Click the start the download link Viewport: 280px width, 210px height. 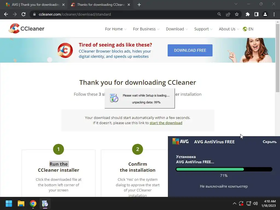coord(166,123)
